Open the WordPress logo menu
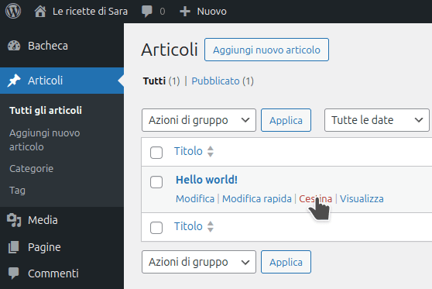 coord(13,11)
